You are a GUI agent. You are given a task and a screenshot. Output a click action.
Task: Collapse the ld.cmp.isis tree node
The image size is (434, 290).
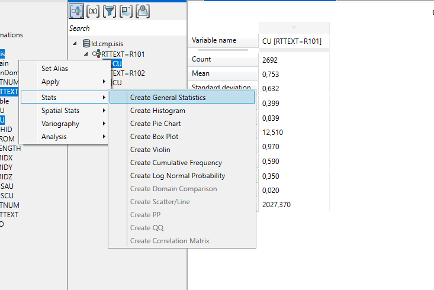tap(75, 43)
